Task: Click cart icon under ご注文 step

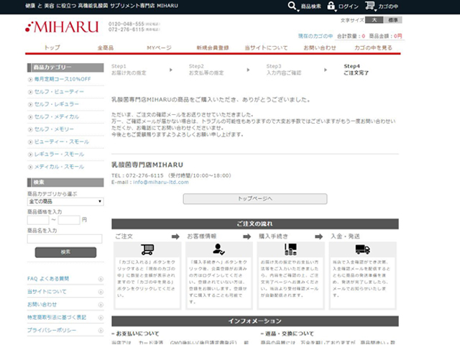Action: click(147, 249)
